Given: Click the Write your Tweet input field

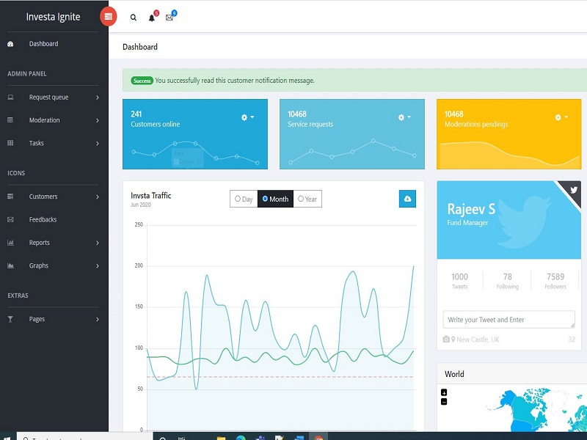Looking at the screenshot, I should click(x=508, y=320).
